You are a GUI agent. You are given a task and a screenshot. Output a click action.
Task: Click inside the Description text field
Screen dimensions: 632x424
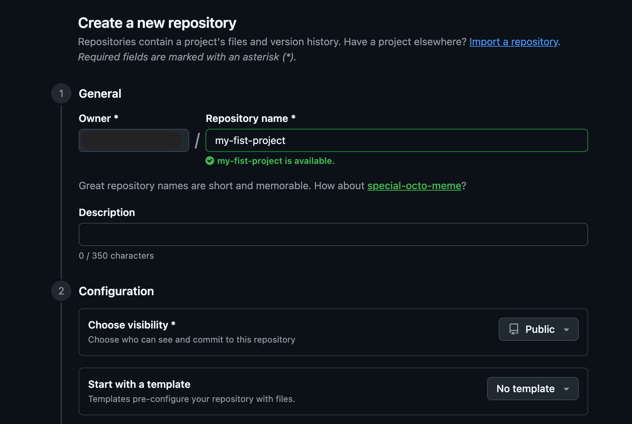tap(333, 234)
